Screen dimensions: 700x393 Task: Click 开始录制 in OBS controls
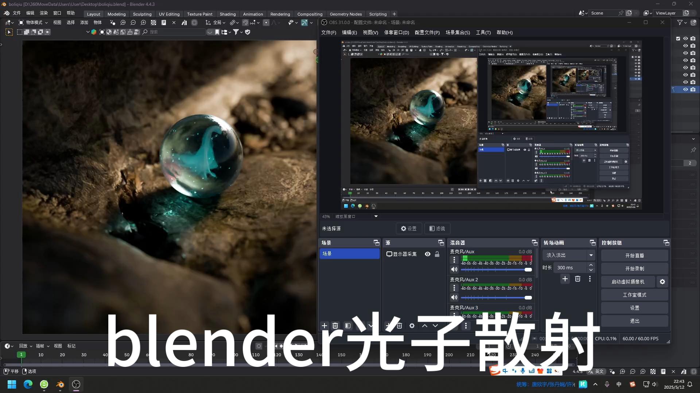click(635, 269)
